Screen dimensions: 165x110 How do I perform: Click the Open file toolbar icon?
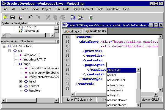point(5,17)
